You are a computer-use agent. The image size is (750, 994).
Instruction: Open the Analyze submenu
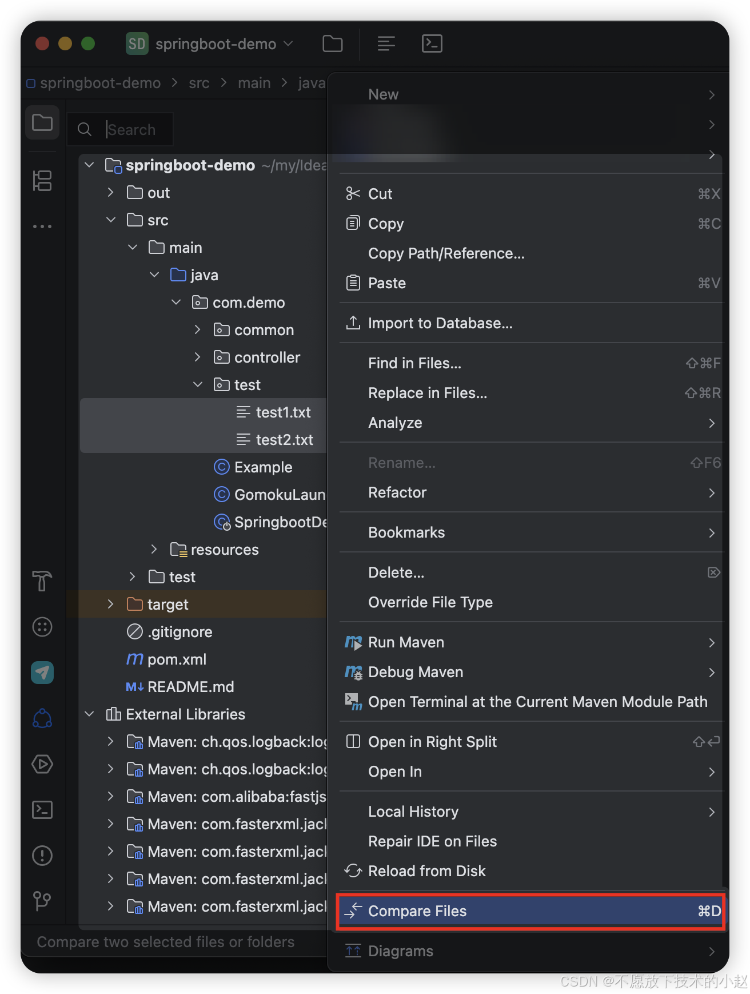coord(530,423)
